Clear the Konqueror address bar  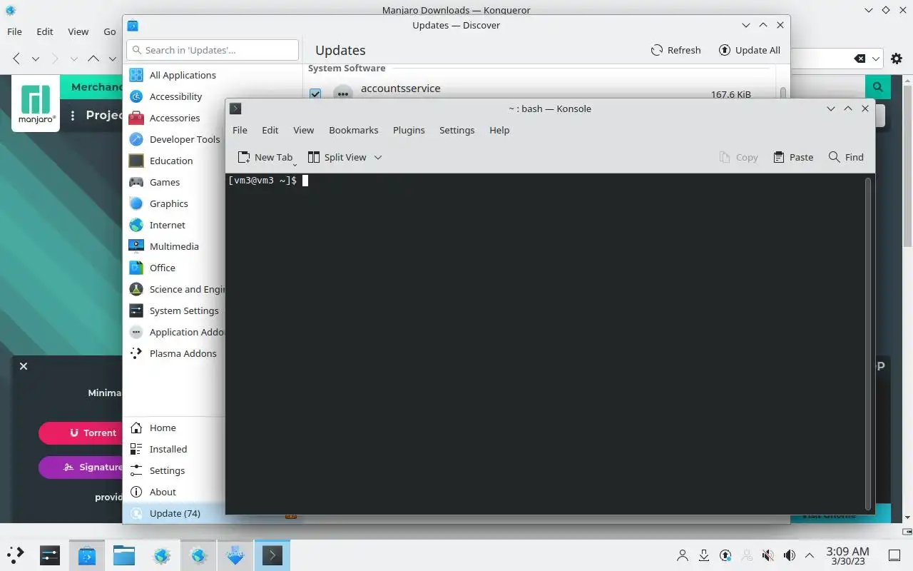pos(860,59)
